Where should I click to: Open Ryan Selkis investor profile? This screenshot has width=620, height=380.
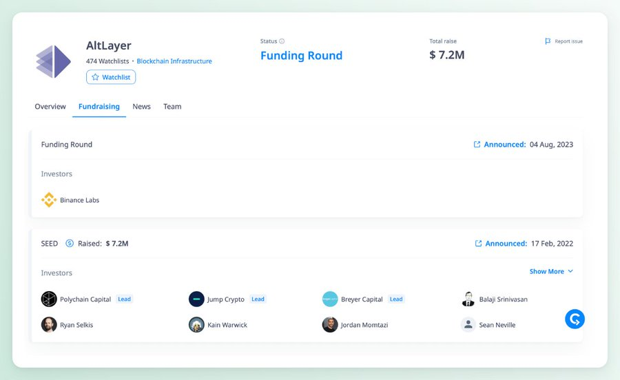coord(76,325)
